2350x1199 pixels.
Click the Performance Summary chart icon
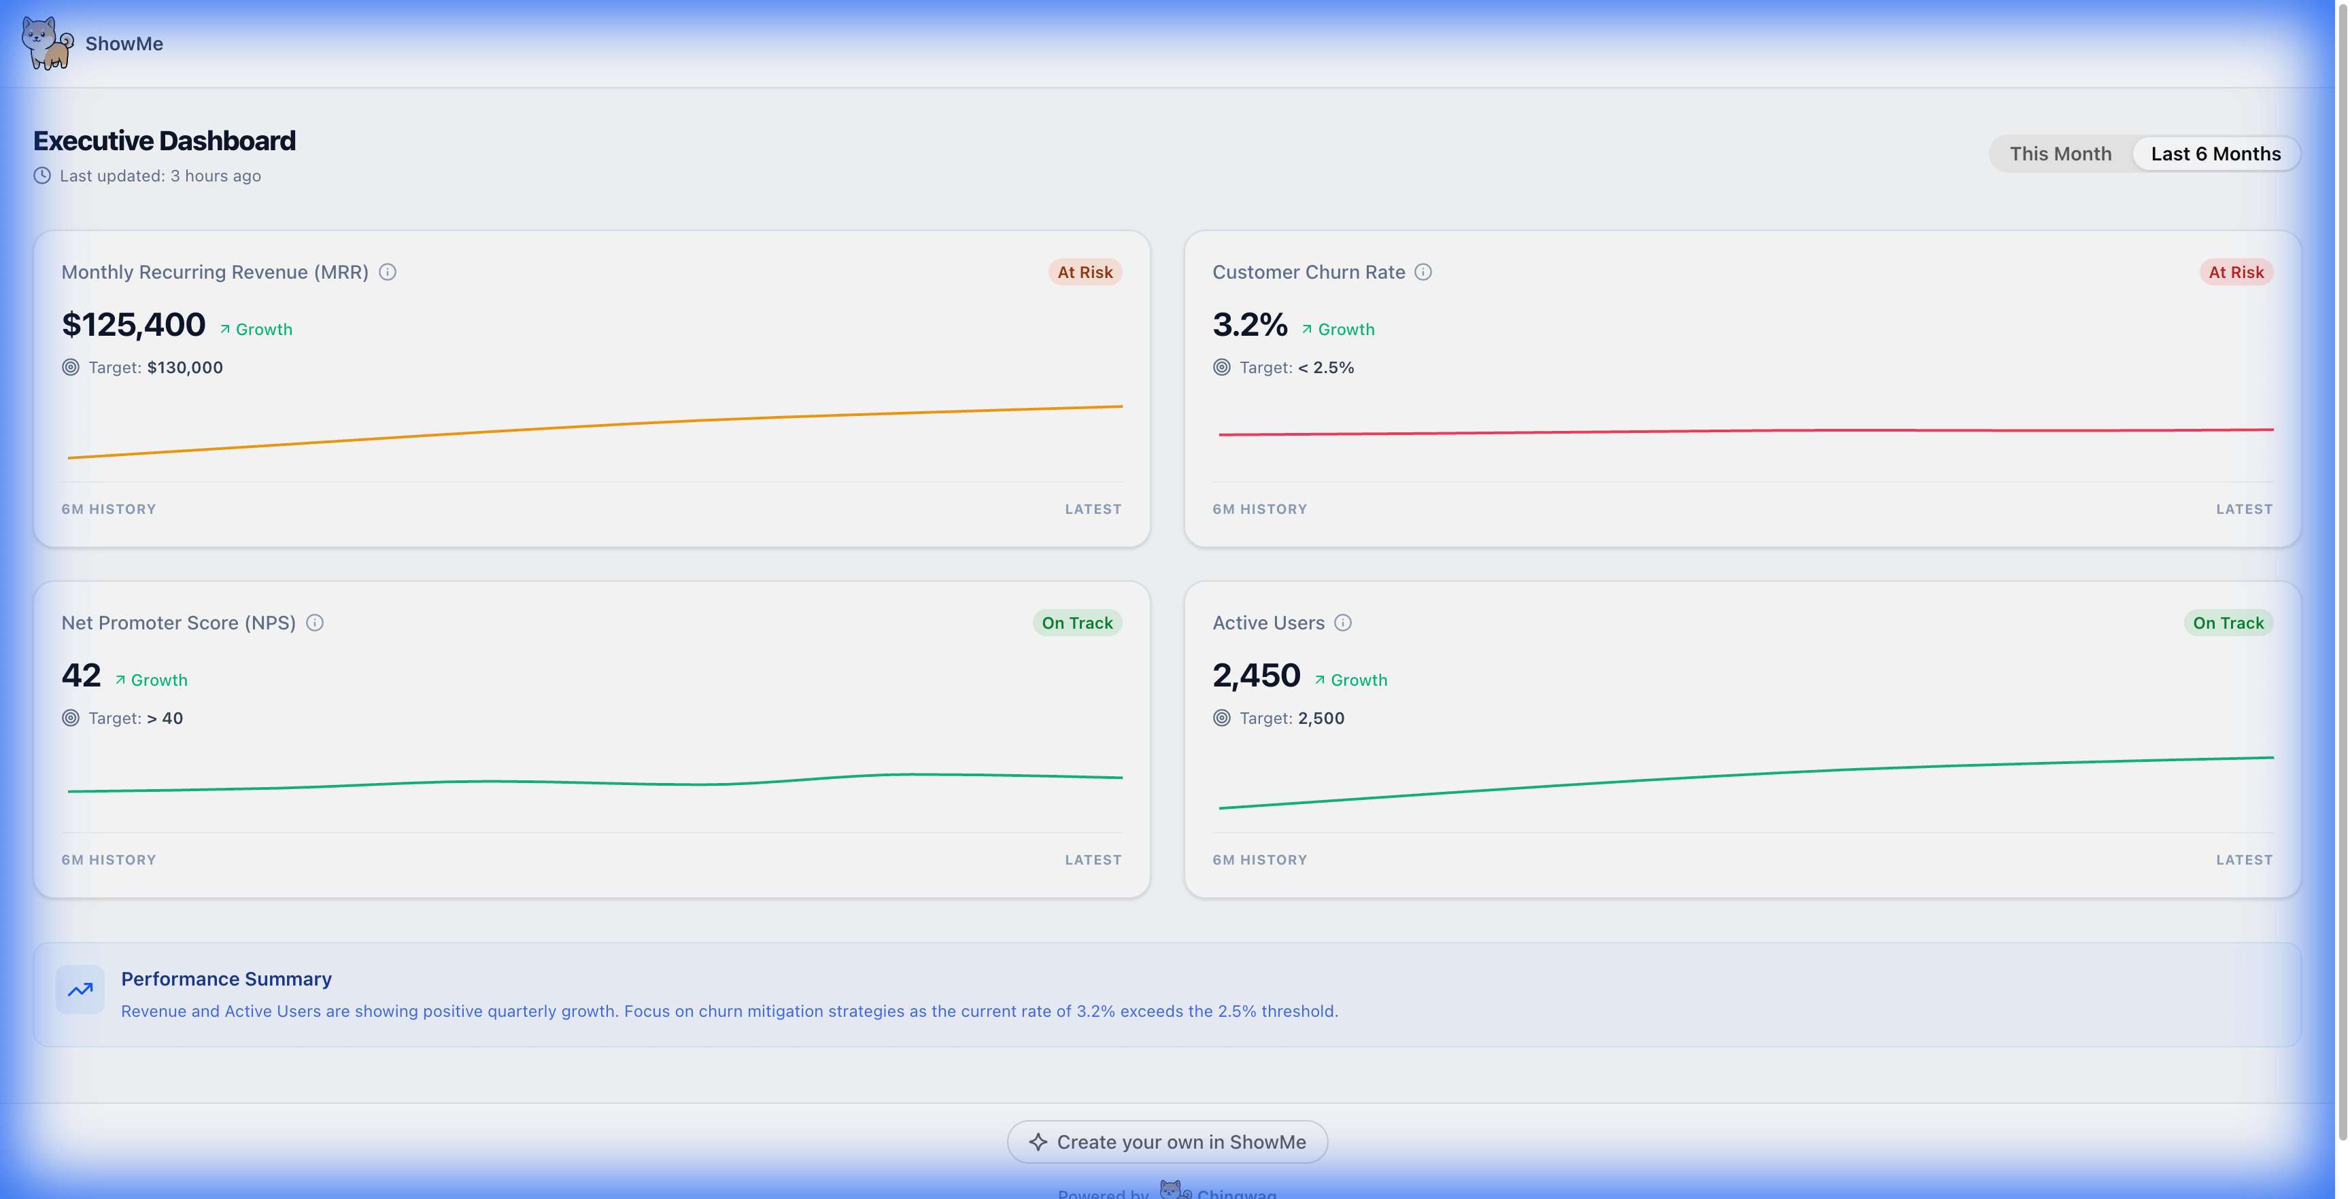[80, 989]
